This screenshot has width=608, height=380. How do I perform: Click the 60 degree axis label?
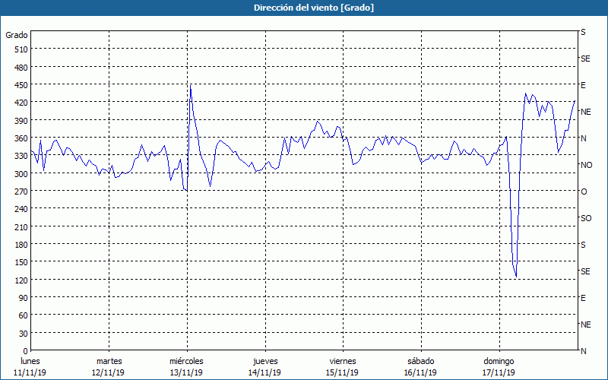pos(24,315)
